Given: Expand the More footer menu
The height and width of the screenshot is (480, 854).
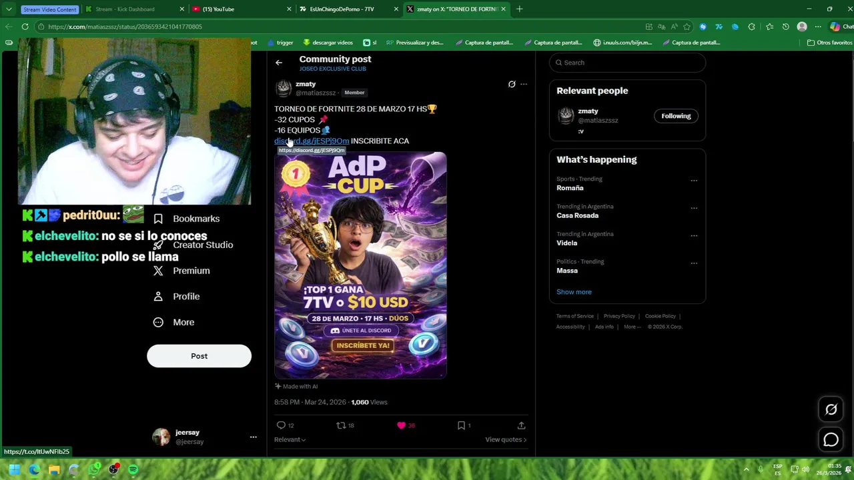Looking at the screenshot, I should tap(632, 327).
